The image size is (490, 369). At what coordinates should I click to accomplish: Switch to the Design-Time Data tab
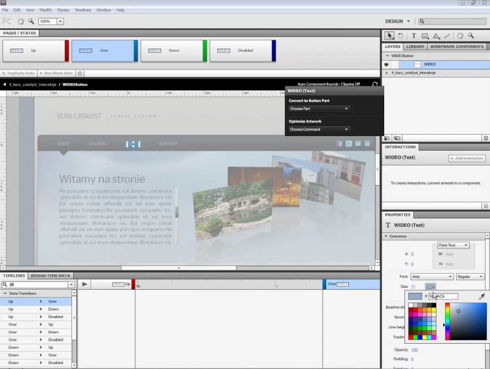point(50,276)
